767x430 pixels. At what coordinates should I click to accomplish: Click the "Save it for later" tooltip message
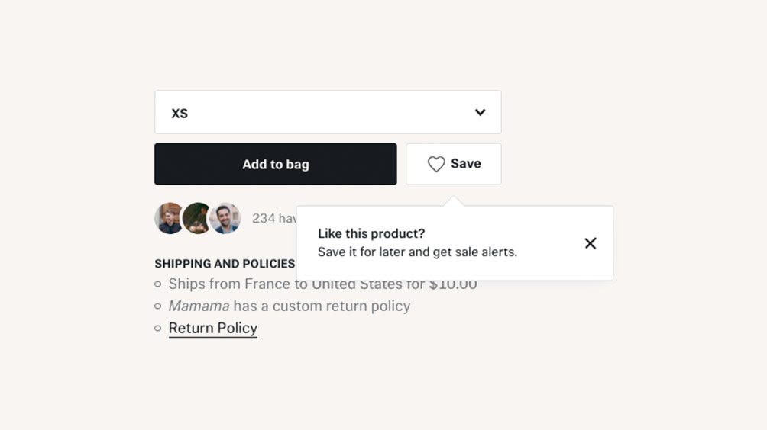(x=417, y=252)
